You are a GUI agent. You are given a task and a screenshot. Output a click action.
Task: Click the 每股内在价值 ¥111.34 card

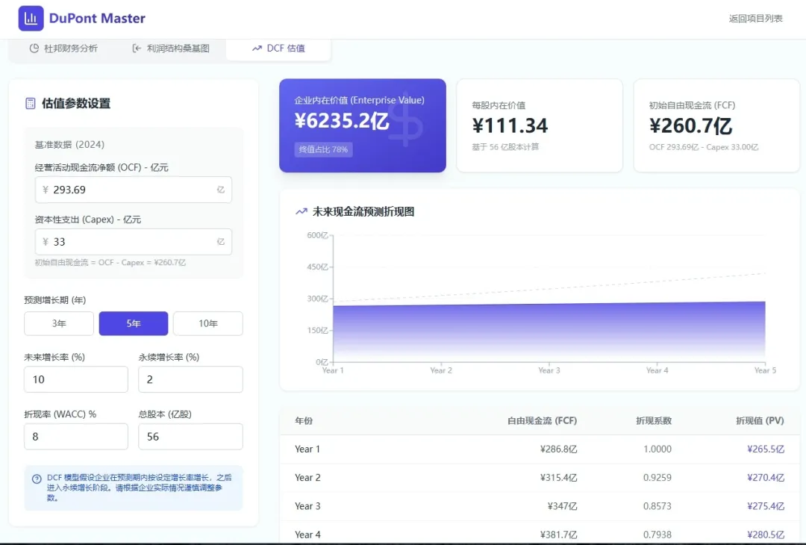540,125
